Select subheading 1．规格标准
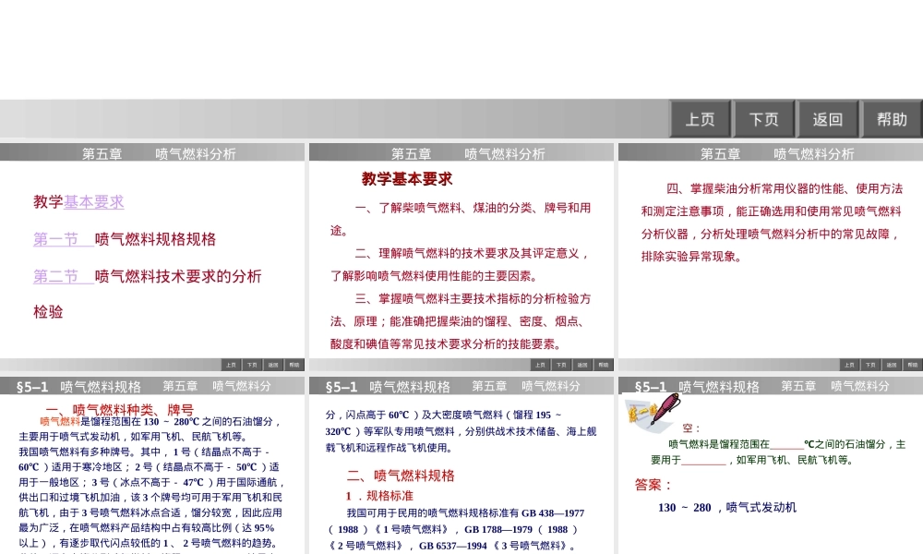 (379, 496)
